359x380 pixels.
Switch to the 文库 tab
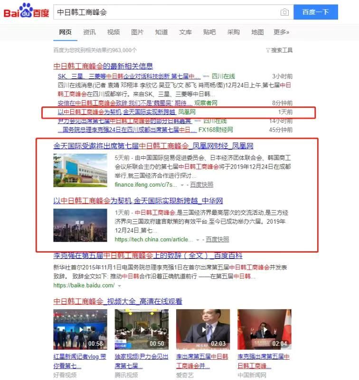(x=185, y=32)
